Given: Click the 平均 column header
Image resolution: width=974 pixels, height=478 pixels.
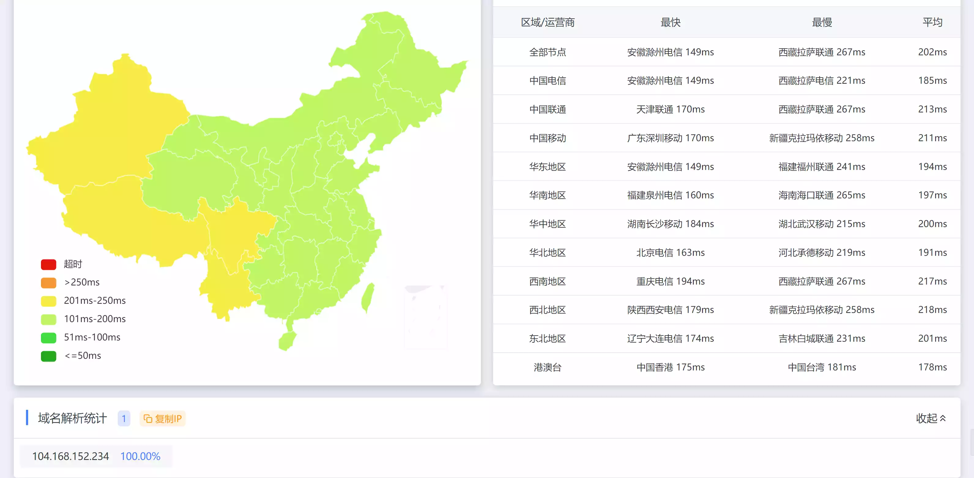Looking at the screenshot, I should coord(932,22).
